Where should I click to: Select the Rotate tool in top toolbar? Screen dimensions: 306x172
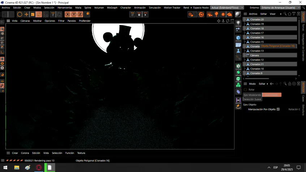click(x=39, y=14)
